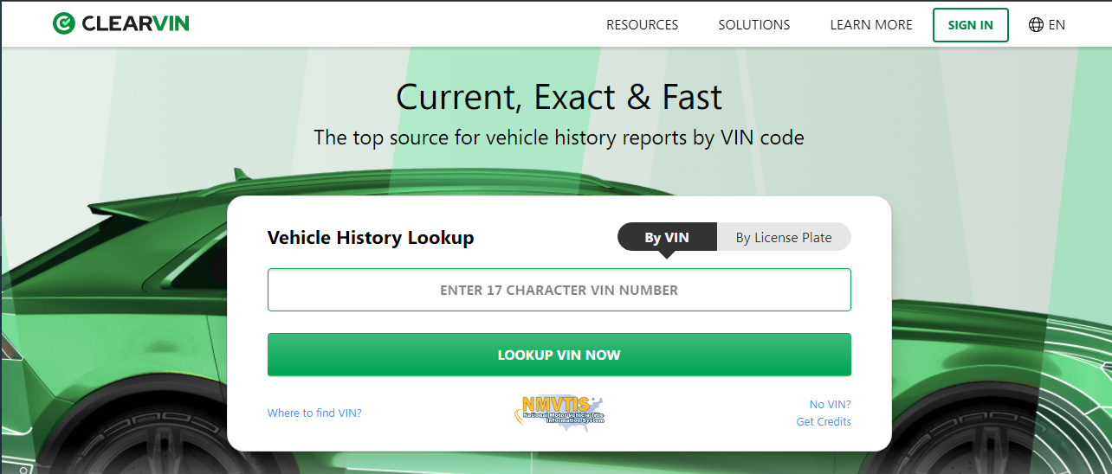The height and width of the screenshot is (474, 1112).
Task: Open the Learn More menu
Action: click(870, 25)
